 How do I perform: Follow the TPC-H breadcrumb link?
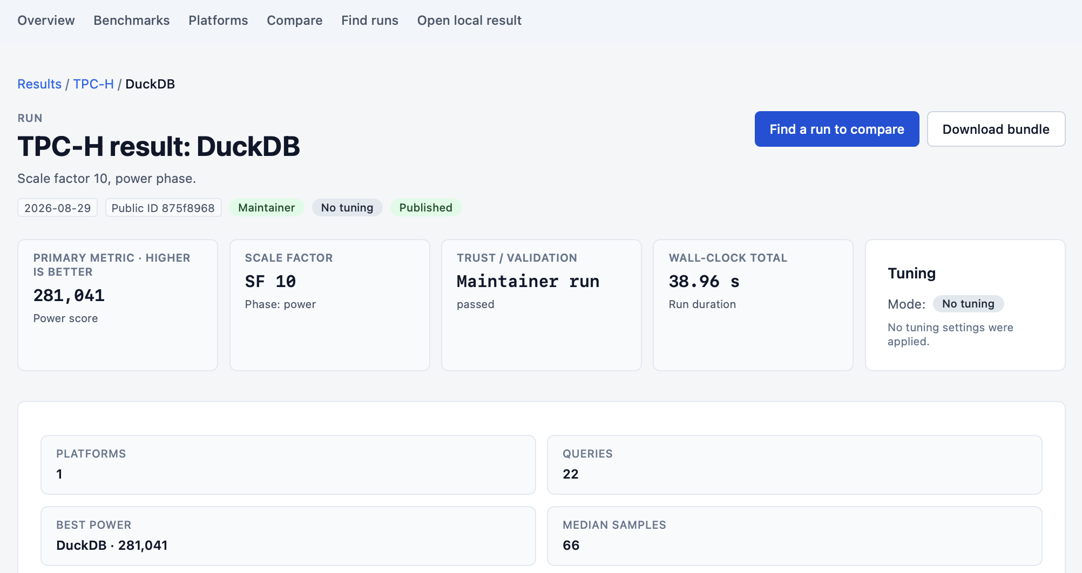93,84
